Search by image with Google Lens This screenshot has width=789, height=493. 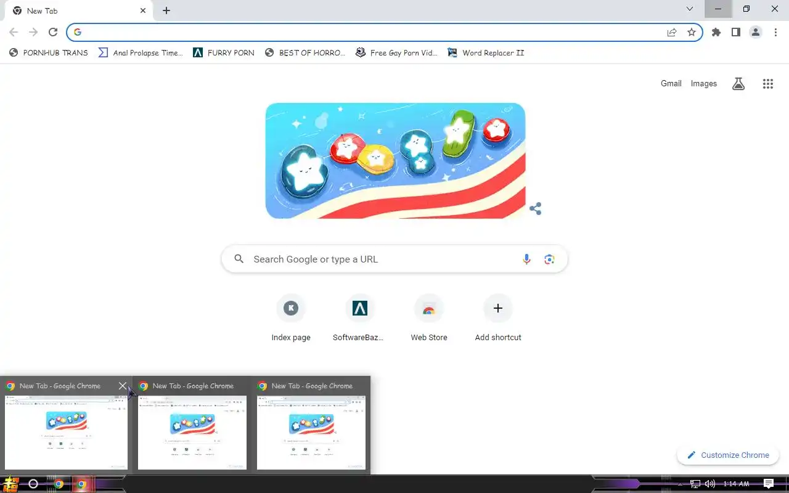coord(549,259)
